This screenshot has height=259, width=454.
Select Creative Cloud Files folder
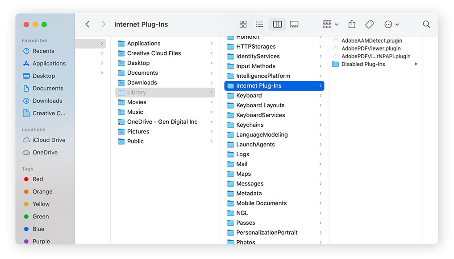[165, 53]
